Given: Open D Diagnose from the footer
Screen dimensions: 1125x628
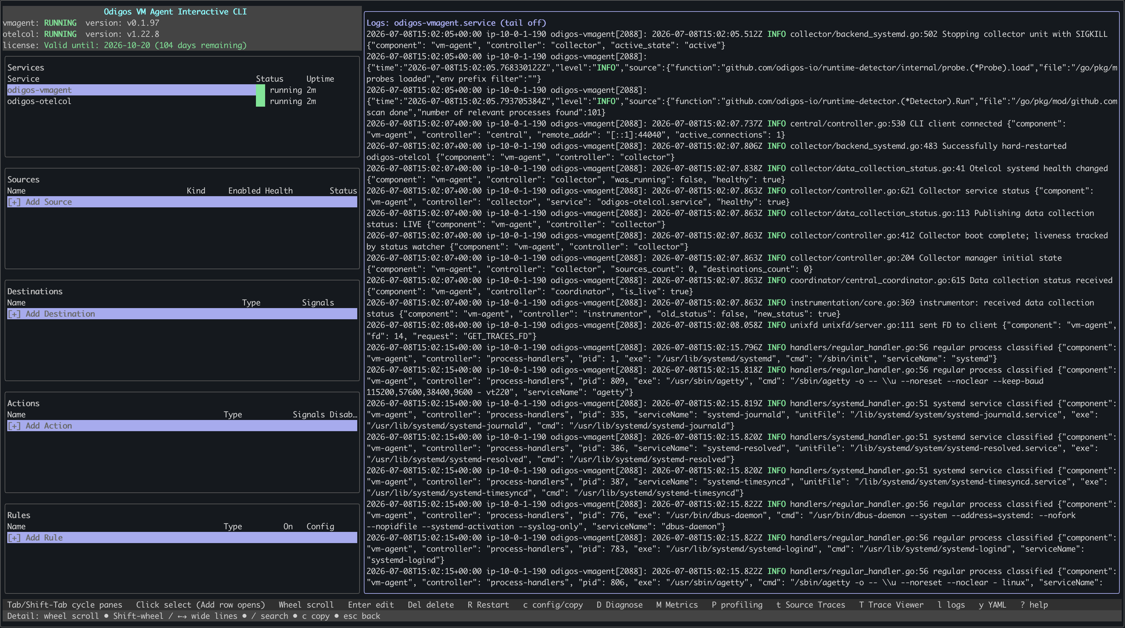Looking at the screenshot, I should pyautogui.click(x=620, y=605).
